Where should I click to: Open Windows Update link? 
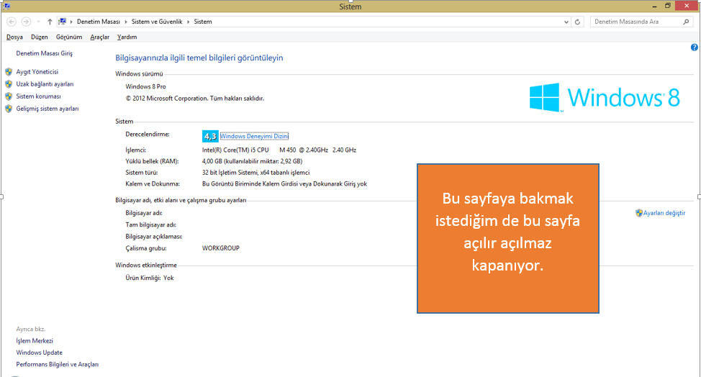click(x=40, y=353)
